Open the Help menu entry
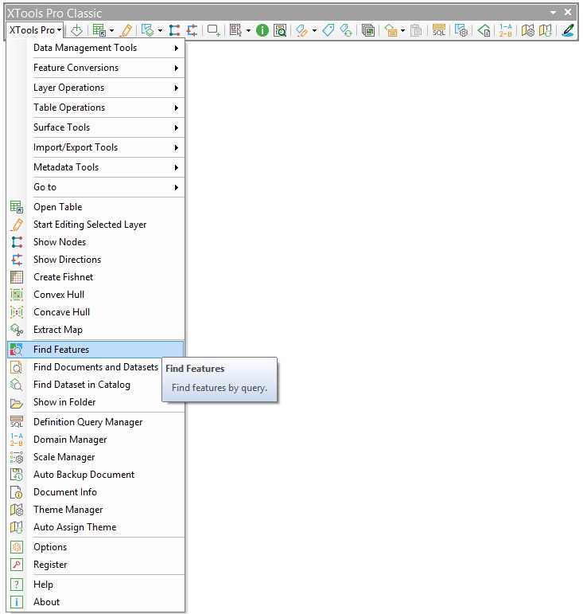583x614 pixels. pyautogui.click(x=95, y=585)
